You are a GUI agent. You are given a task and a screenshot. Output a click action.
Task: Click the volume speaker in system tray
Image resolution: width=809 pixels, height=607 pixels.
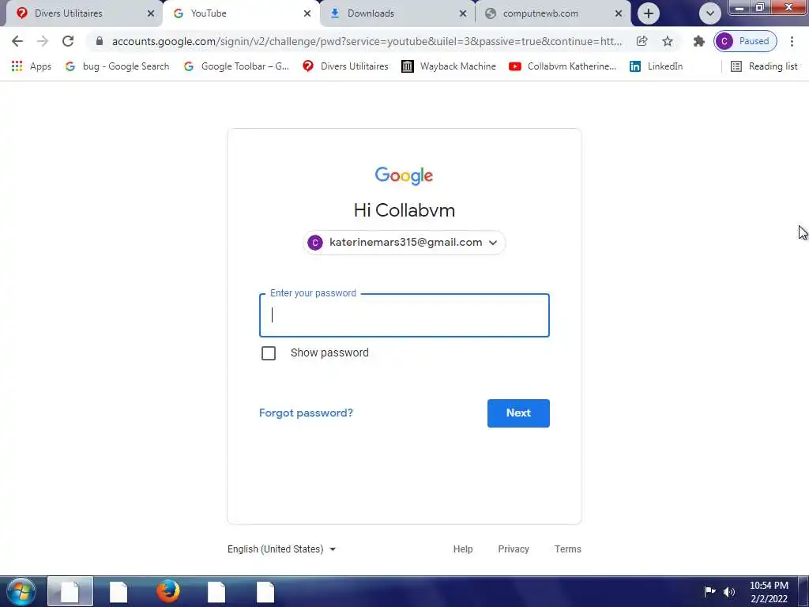[x=729, y=591]
